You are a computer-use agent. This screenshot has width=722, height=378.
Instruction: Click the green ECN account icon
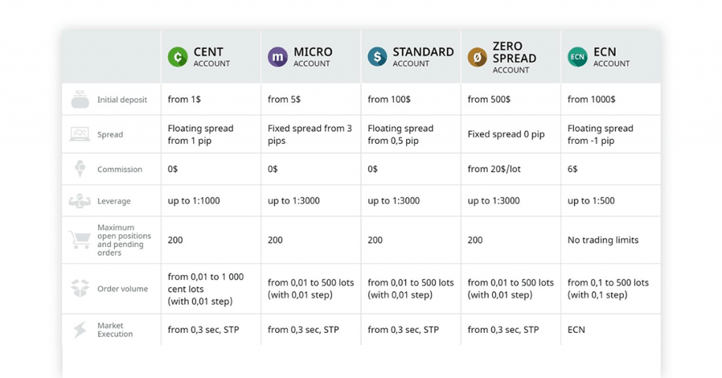tap(577, 57)
